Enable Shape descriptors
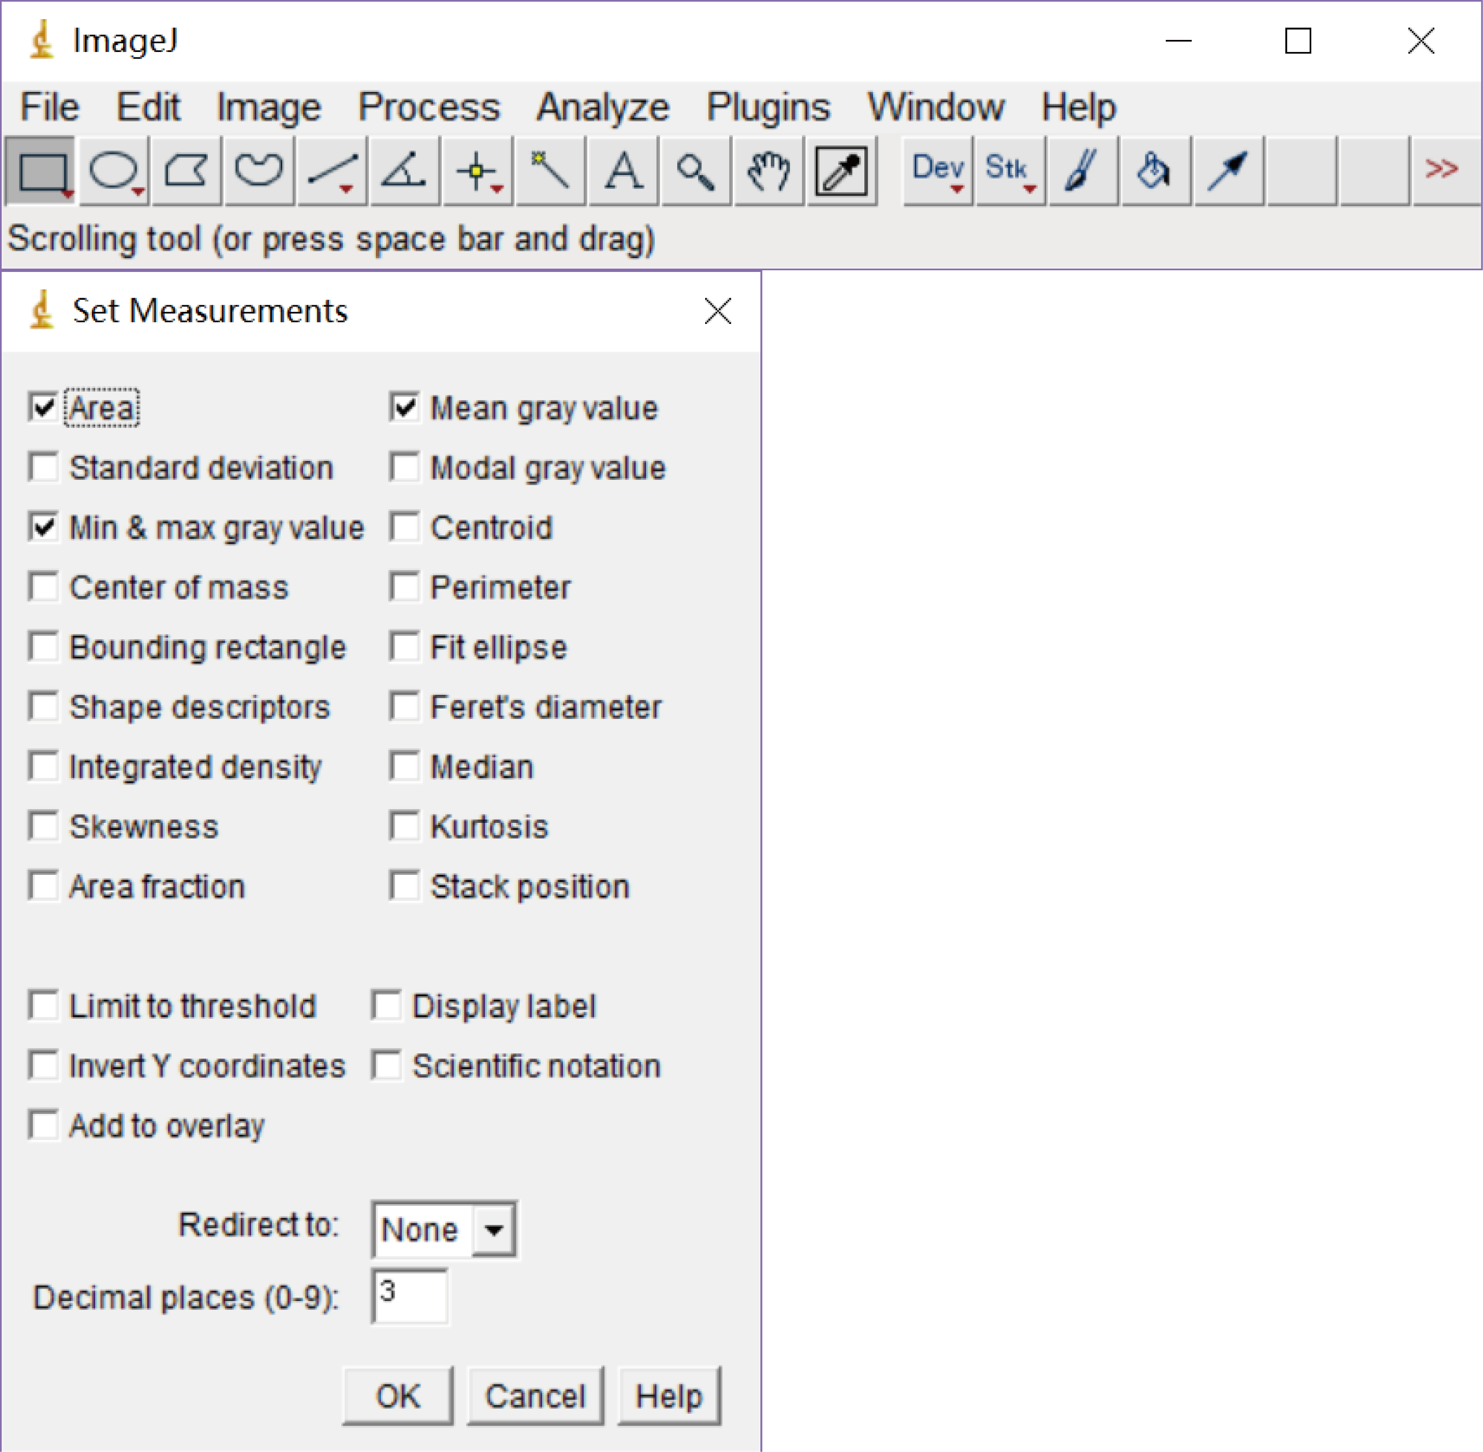1483x1452 pixels. pos(44,707)
